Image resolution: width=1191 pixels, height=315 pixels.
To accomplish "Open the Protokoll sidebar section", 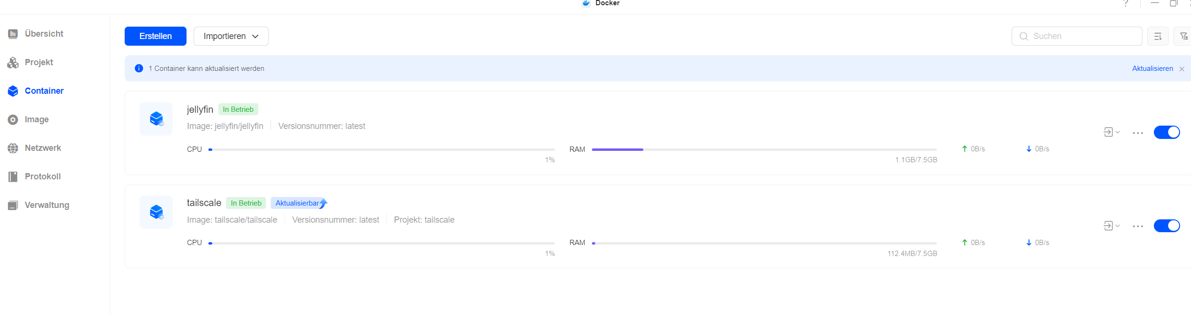I will pyautogui.click(x=34, y=177).
